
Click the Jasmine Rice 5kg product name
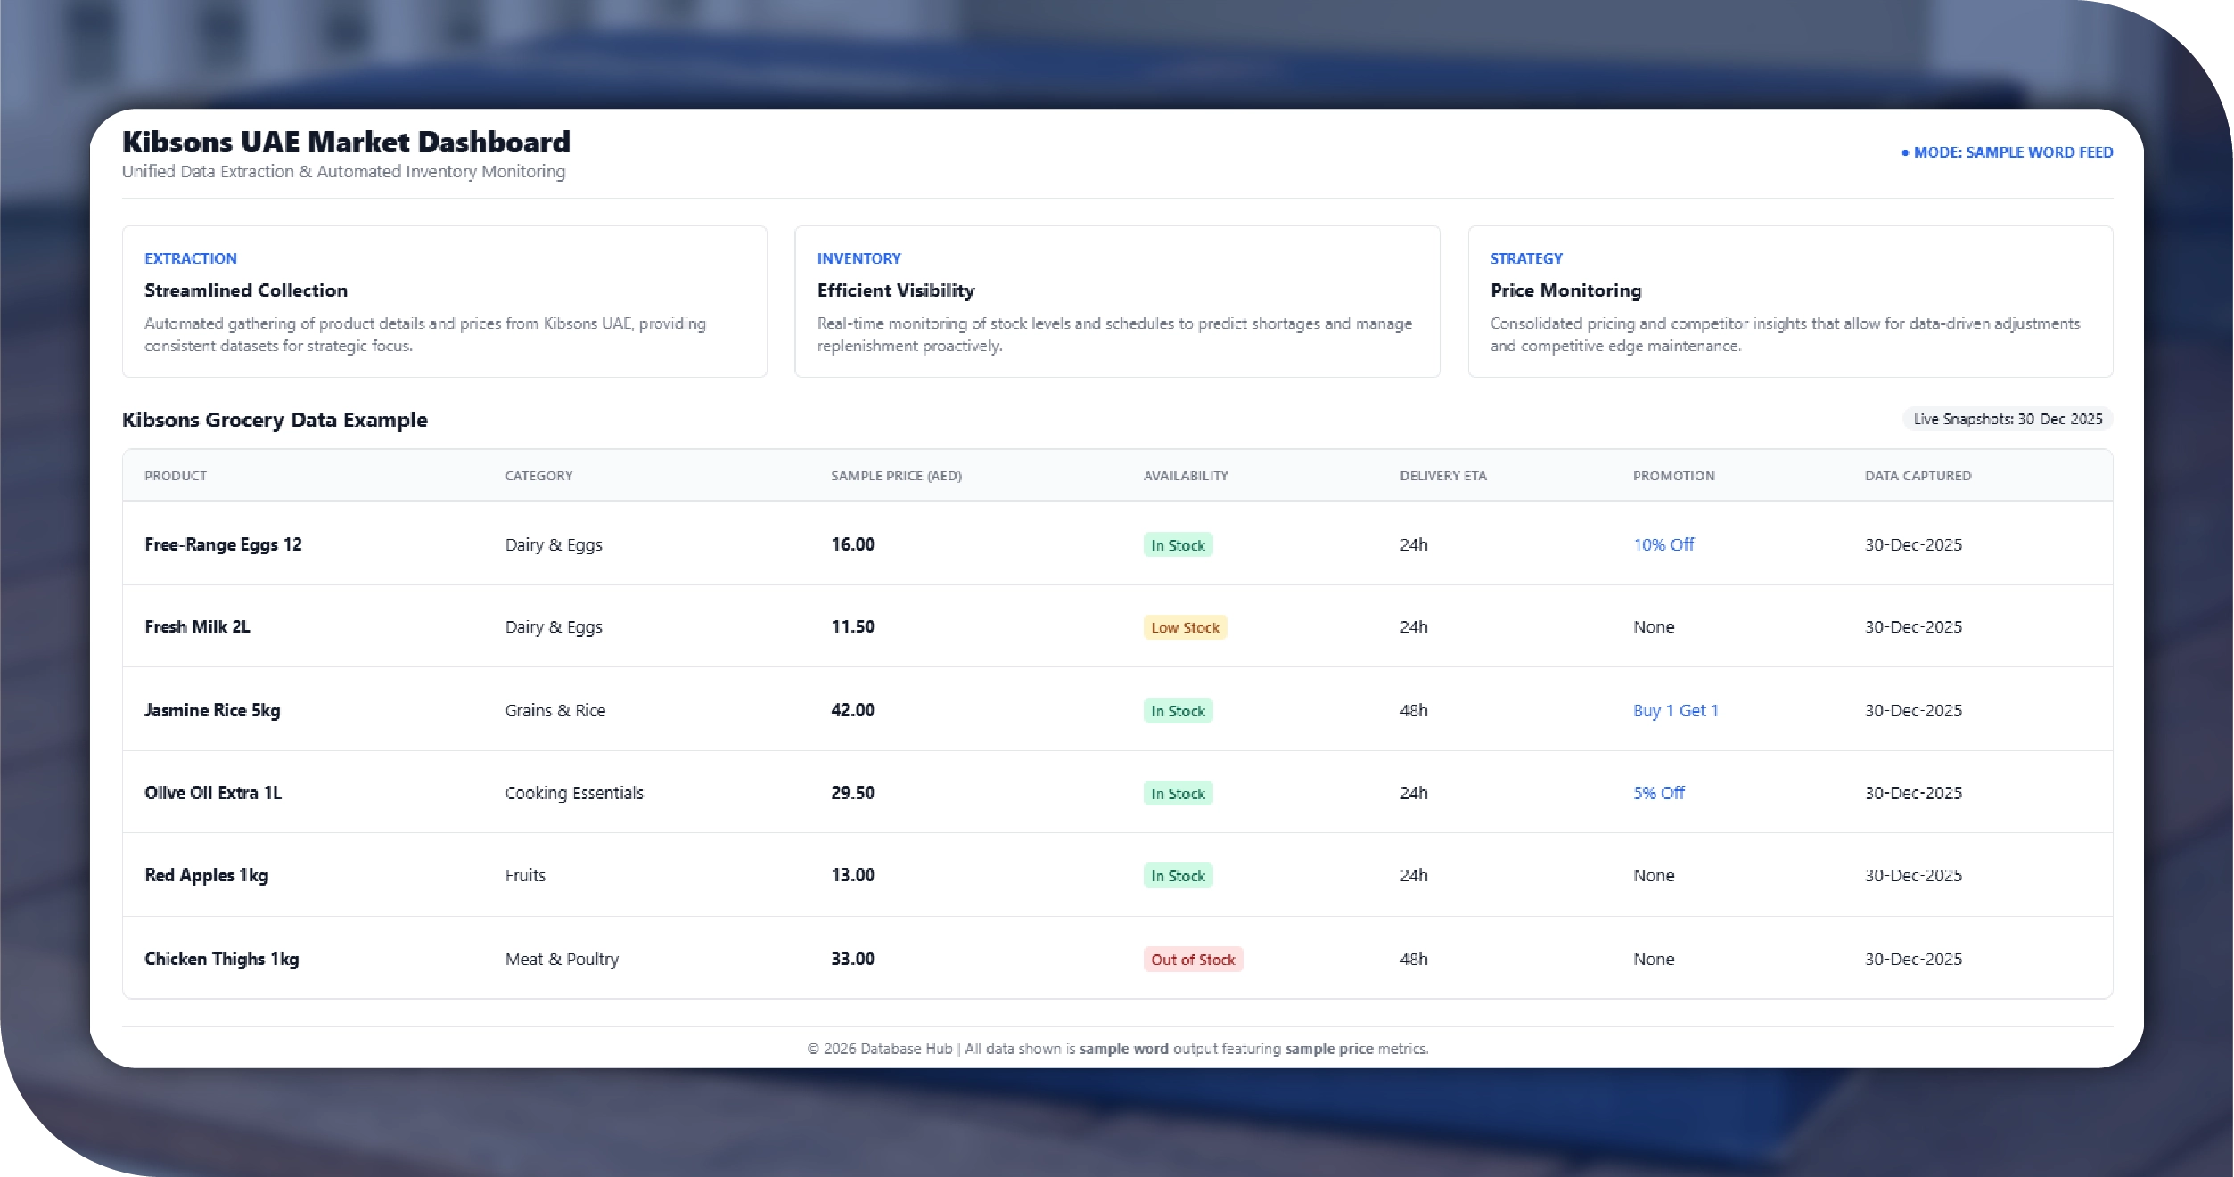[212, 710]
